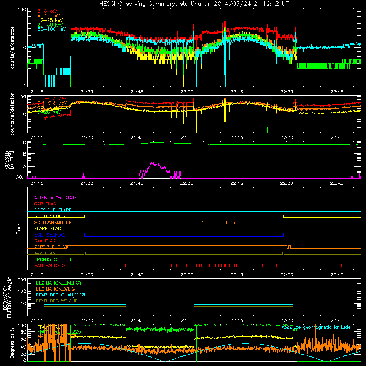366x366 pixels.
Task: Select the DECIMATION_WEIGHT legend label
Action: coord(58,289)
